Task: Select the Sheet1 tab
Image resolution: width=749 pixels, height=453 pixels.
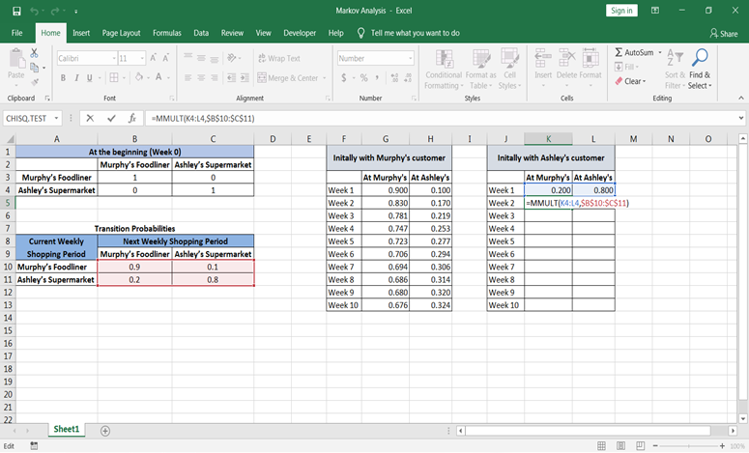Action: pyautogui.click(x=67, y=429)
